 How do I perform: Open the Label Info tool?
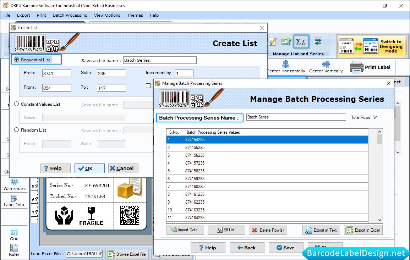coord(14,201)
